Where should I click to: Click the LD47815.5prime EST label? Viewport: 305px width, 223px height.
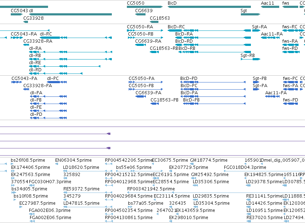coord(81,203)
